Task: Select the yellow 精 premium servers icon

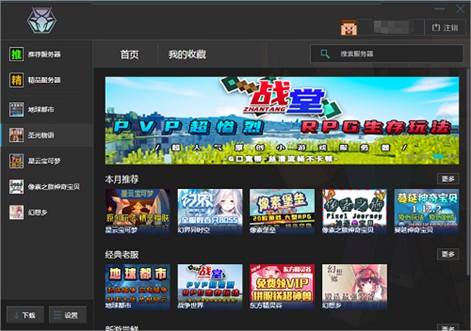Action: (16, 80)
